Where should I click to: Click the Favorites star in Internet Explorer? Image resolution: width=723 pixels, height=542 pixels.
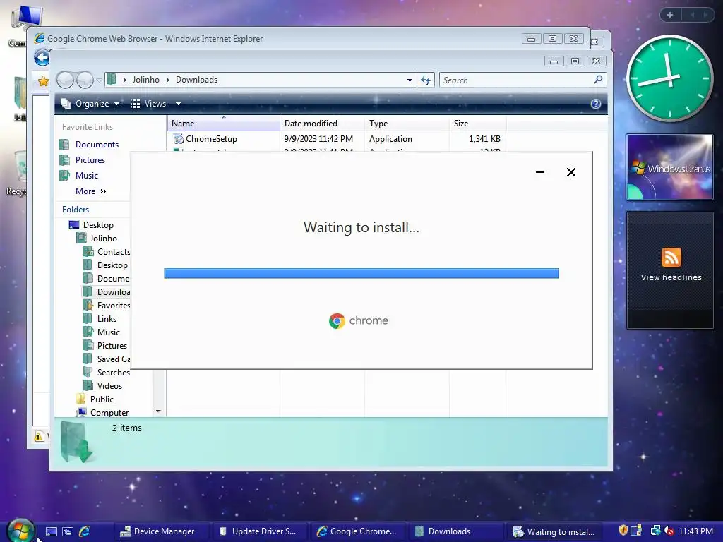[43, 82]
